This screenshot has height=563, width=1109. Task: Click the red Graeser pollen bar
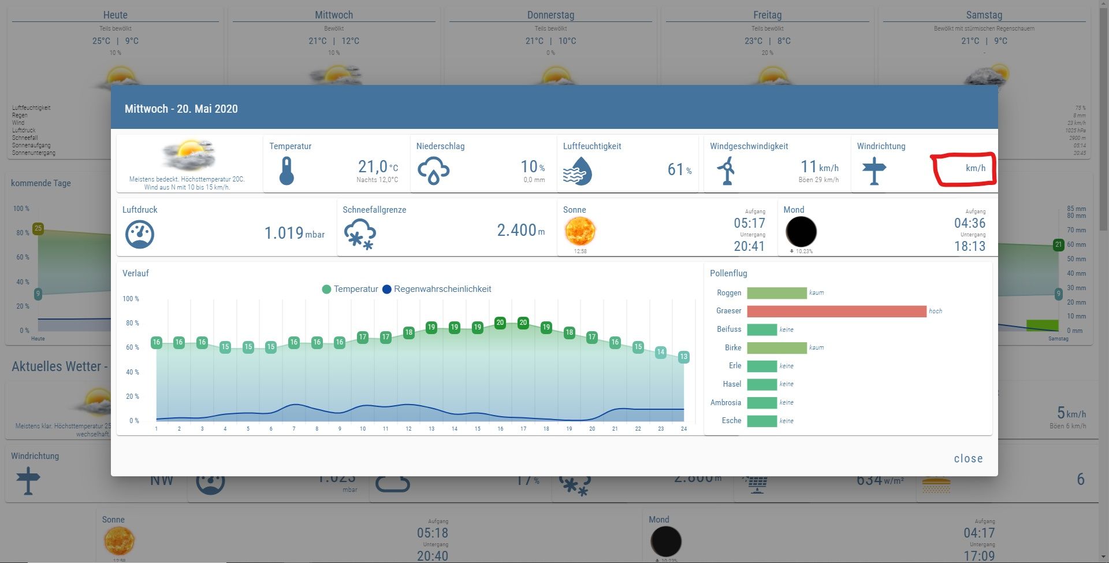pos(836,312)
